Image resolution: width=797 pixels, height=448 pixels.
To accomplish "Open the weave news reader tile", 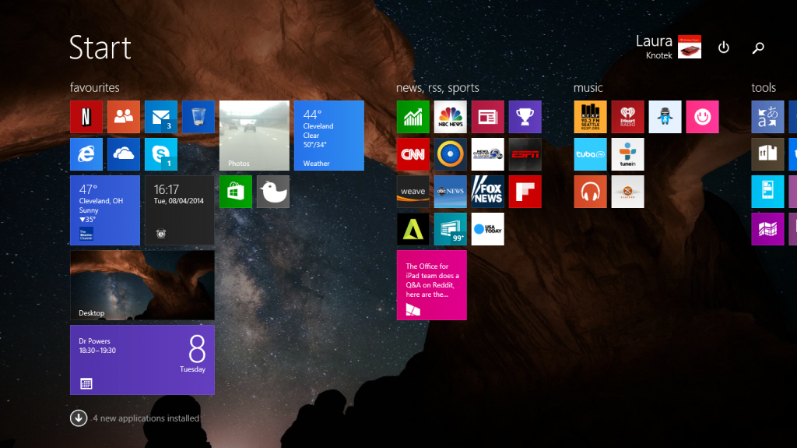I will (x=413, y=192).
